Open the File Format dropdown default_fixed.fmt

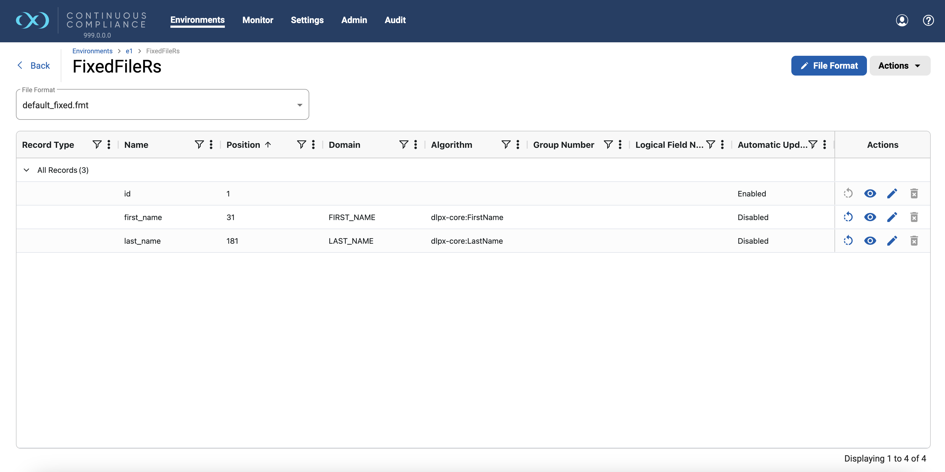pos(162,105)
